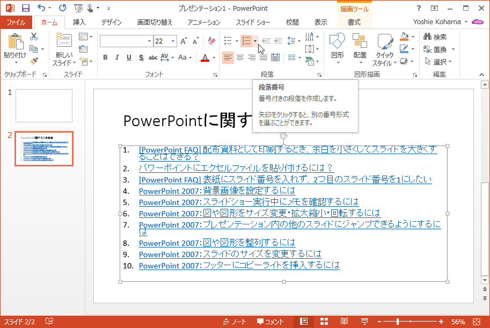Open the ノート notes pane button
The width and height of the screenshot is (490, 328).
click(x=235, y=322)
